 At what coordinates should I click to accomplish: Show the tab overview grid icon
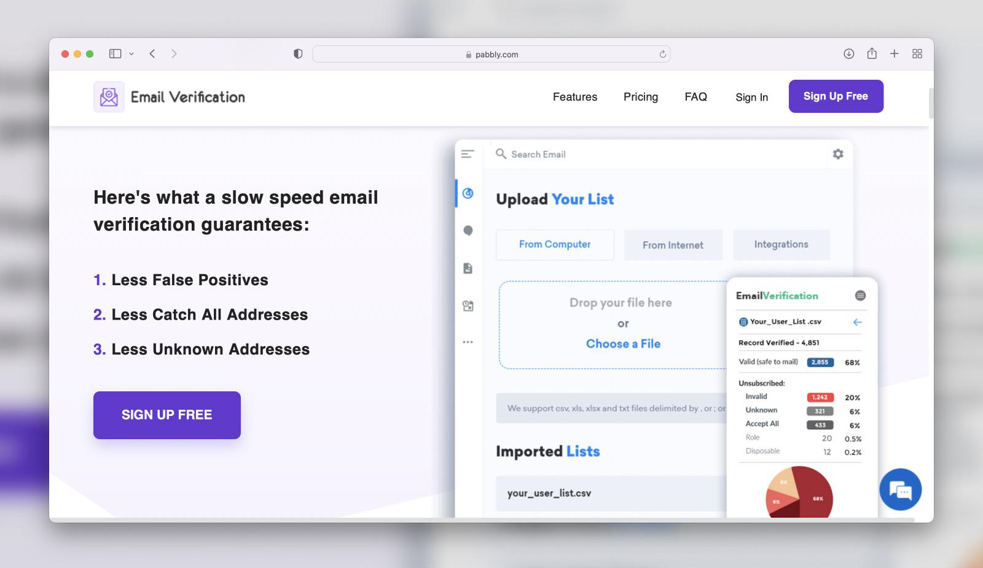(917, 54)
